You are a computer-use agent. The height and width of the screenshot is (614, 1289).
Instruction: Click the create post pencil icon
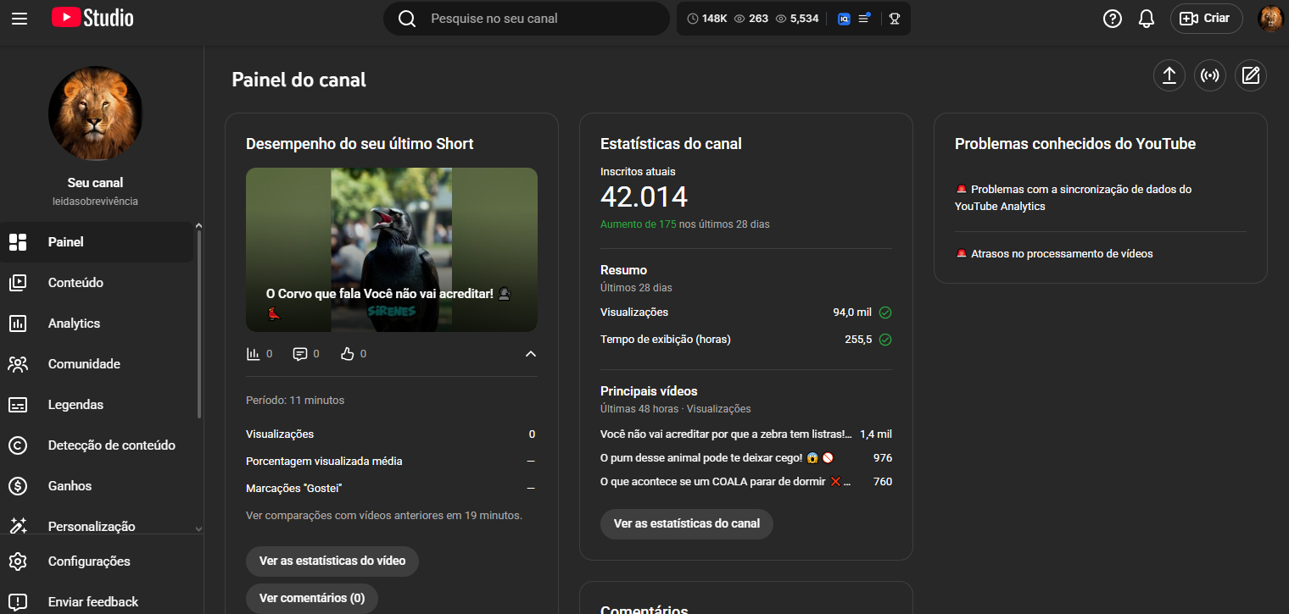pyautogui.click(x=1251, y=75)
